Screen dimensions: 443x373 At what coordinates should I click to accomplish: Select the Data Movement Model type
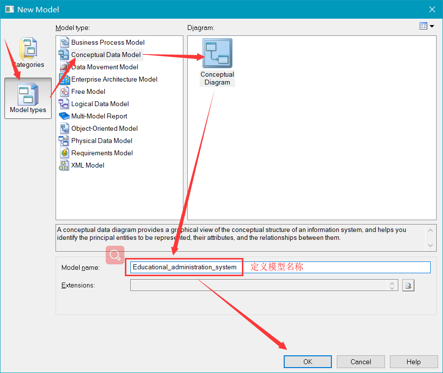(104, 67)
